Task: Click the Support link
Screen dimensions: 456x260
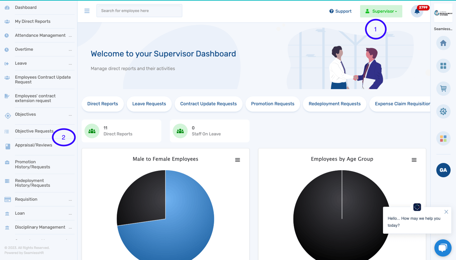Action: 340,11
